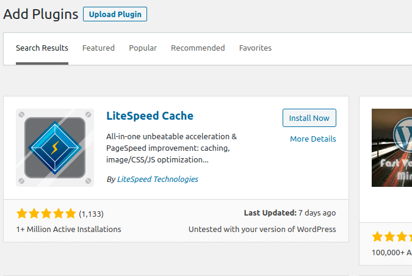Click first star of LiteSpeed Cache rating

coord(22,214)
